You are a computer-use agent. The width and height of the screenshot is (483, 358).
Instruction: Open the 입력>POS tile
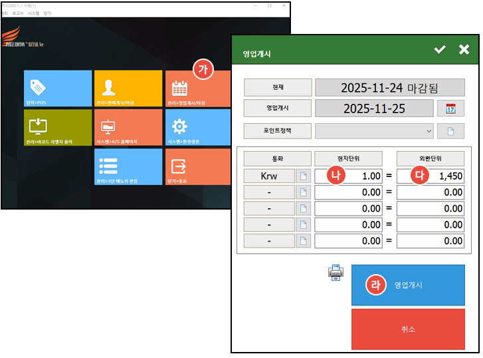[57, 89]
